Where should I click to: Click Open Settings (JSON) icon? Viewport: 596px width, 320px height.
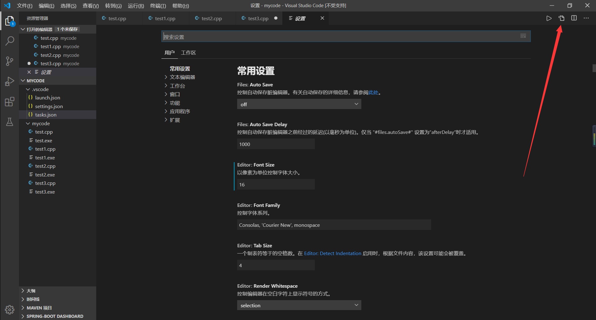point(561,18)
